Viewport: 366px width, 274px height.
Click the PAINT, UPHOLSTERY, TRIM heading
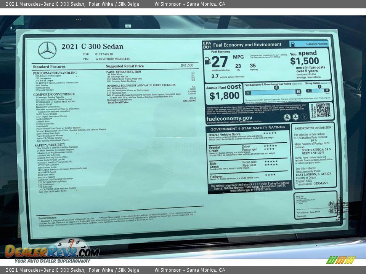[124, 72]
